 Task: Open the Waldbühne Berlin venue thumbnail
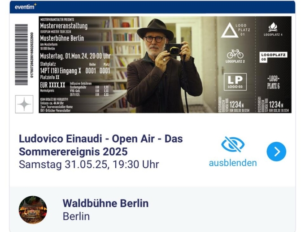click(x=33, y=210)
